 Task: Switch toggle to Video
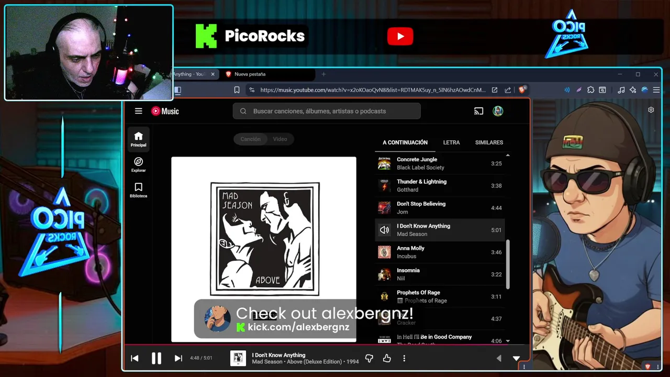(280, 139)
